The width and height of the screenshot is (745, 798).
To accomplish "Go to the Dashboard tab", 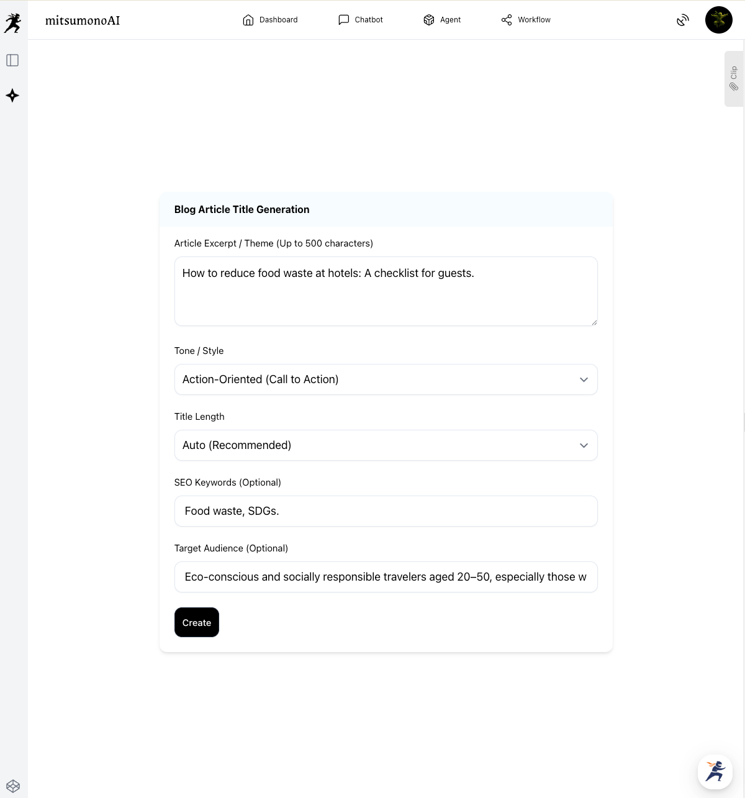I will click(270, 20).
